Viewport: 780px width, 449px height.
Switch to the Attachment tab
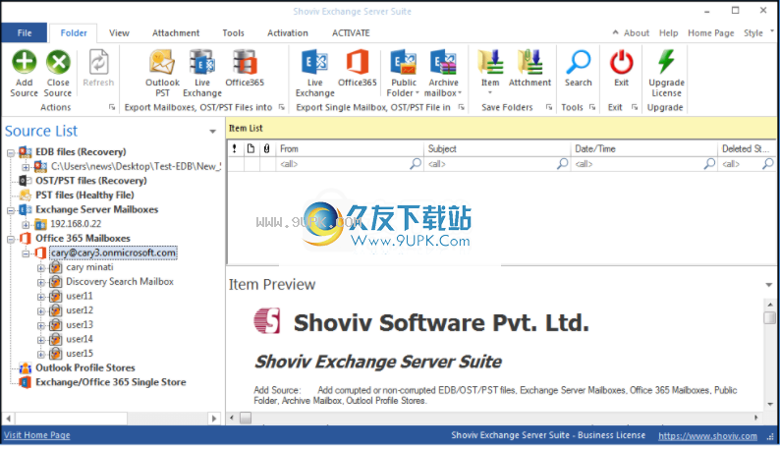click(176, 32)
